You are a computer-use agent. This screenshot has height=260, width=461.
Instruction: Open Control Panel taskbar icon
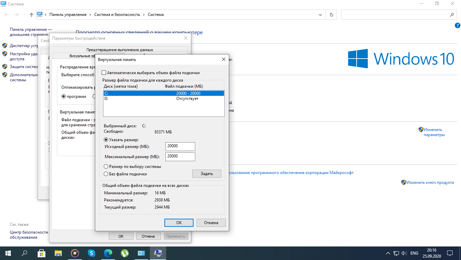(141, 253)
